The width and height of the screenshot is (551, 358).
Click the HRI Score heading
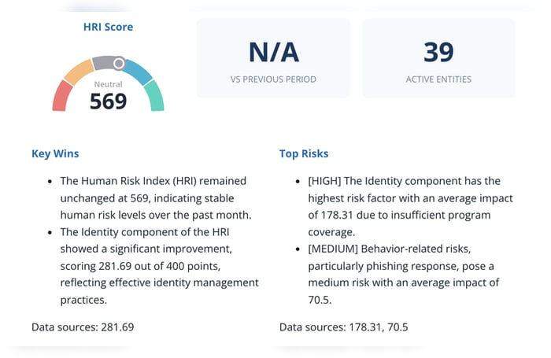pyautogui.click(x=108, y=27)
